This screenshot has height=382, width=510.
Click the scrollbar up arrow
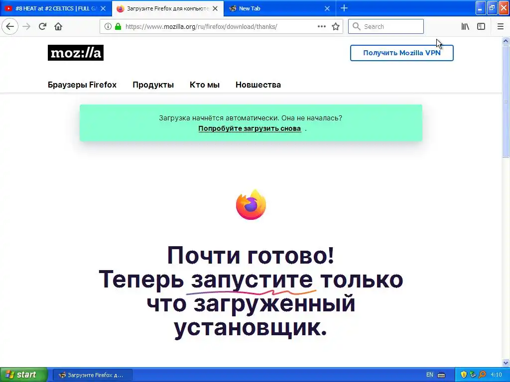(506, 41)
